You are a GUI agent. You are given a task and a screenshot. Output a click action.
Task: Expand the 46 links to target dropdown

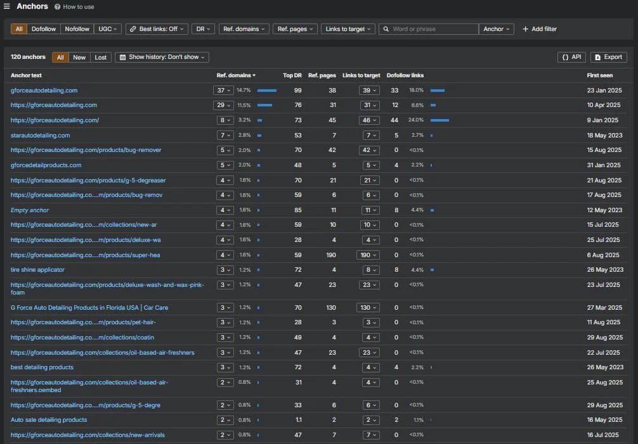pos(369,120)
